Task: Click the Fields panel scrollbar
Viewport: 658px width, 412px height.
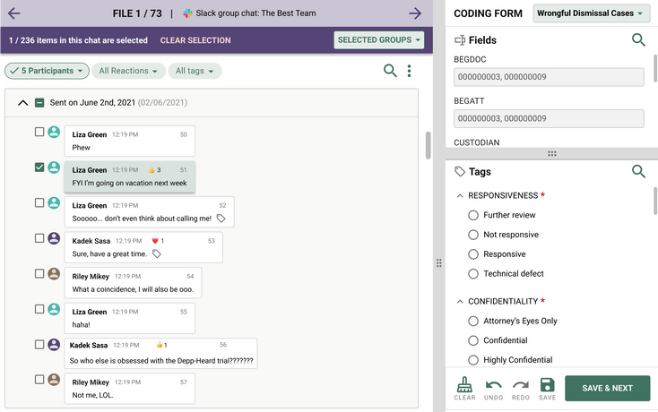Action: (655, 68)
